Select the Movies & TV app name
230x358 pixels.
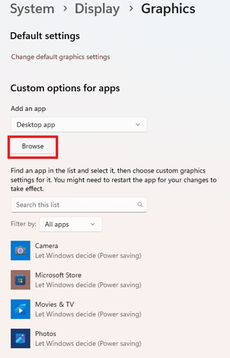click(x=55, y=304)
